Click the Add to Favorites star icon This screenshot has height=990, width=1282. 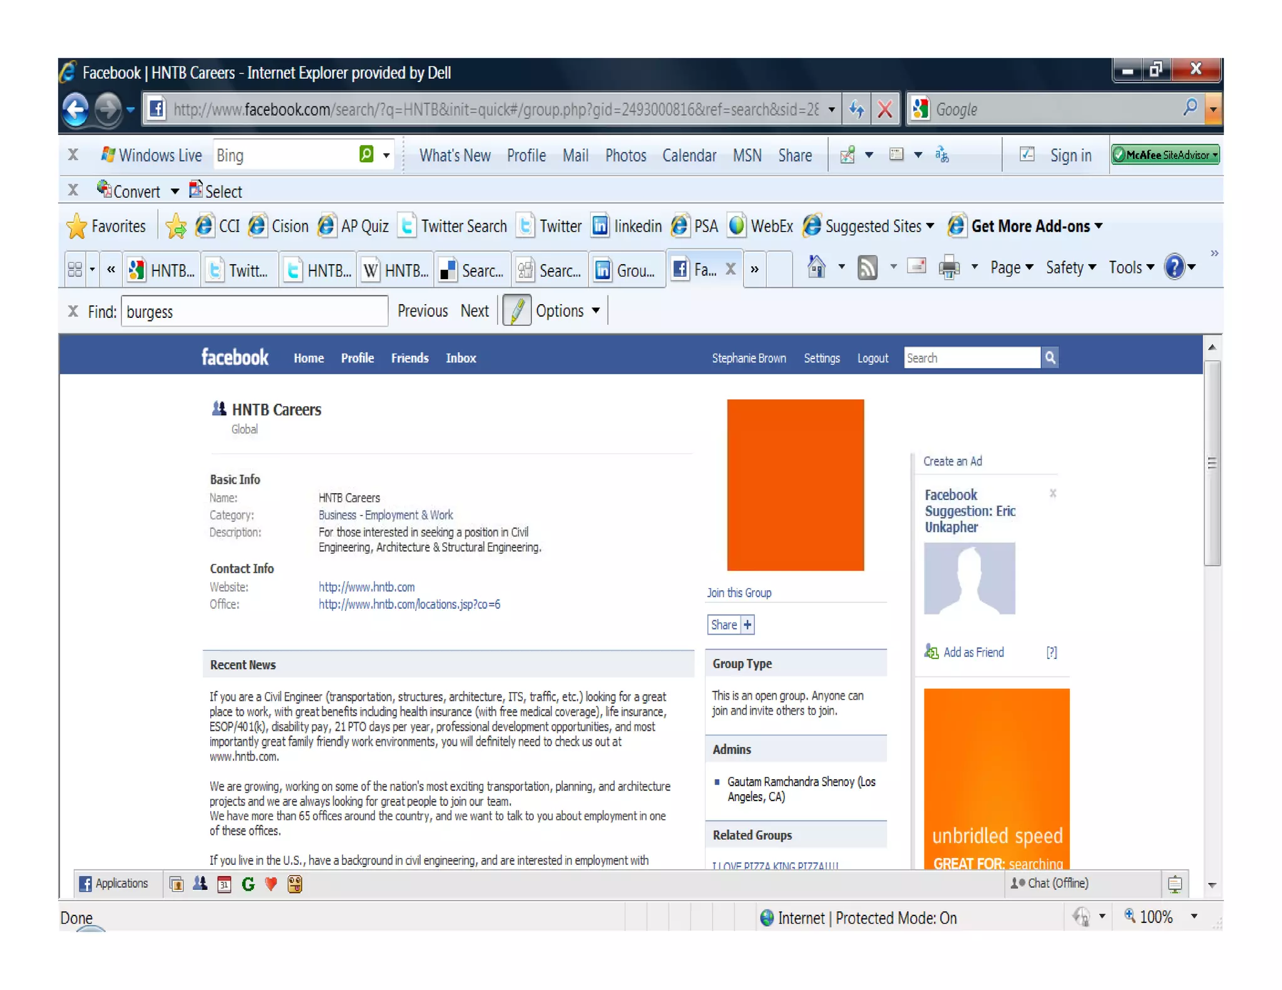(x=176, y=227)
